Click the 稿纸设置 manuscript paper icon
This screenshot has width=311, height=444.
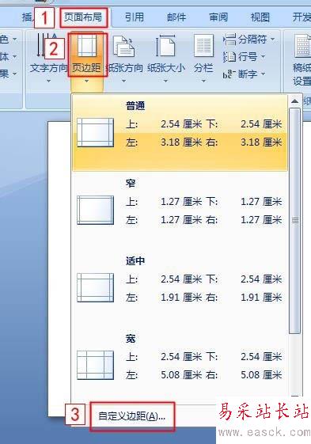click(302, 45)
